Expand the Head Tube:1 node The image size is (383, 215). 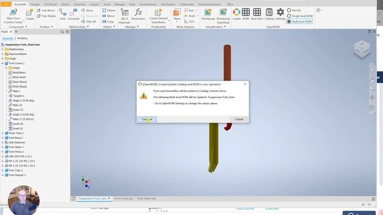coord(2,133)
